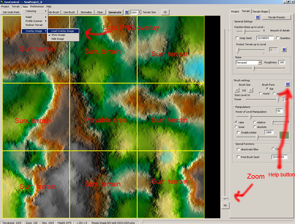Image resolution: width=295 pixels, height=224 pixels.
Task: Click the Fit button below the zoom control
Action: [x=225, y=206]
